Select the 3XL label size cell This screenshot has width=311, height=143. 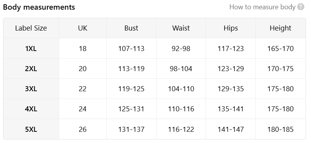tap(31, 89)
